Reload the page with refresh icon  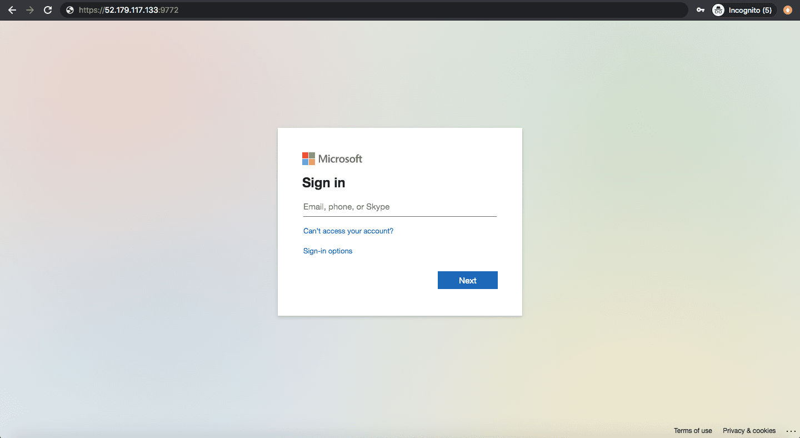48,10
